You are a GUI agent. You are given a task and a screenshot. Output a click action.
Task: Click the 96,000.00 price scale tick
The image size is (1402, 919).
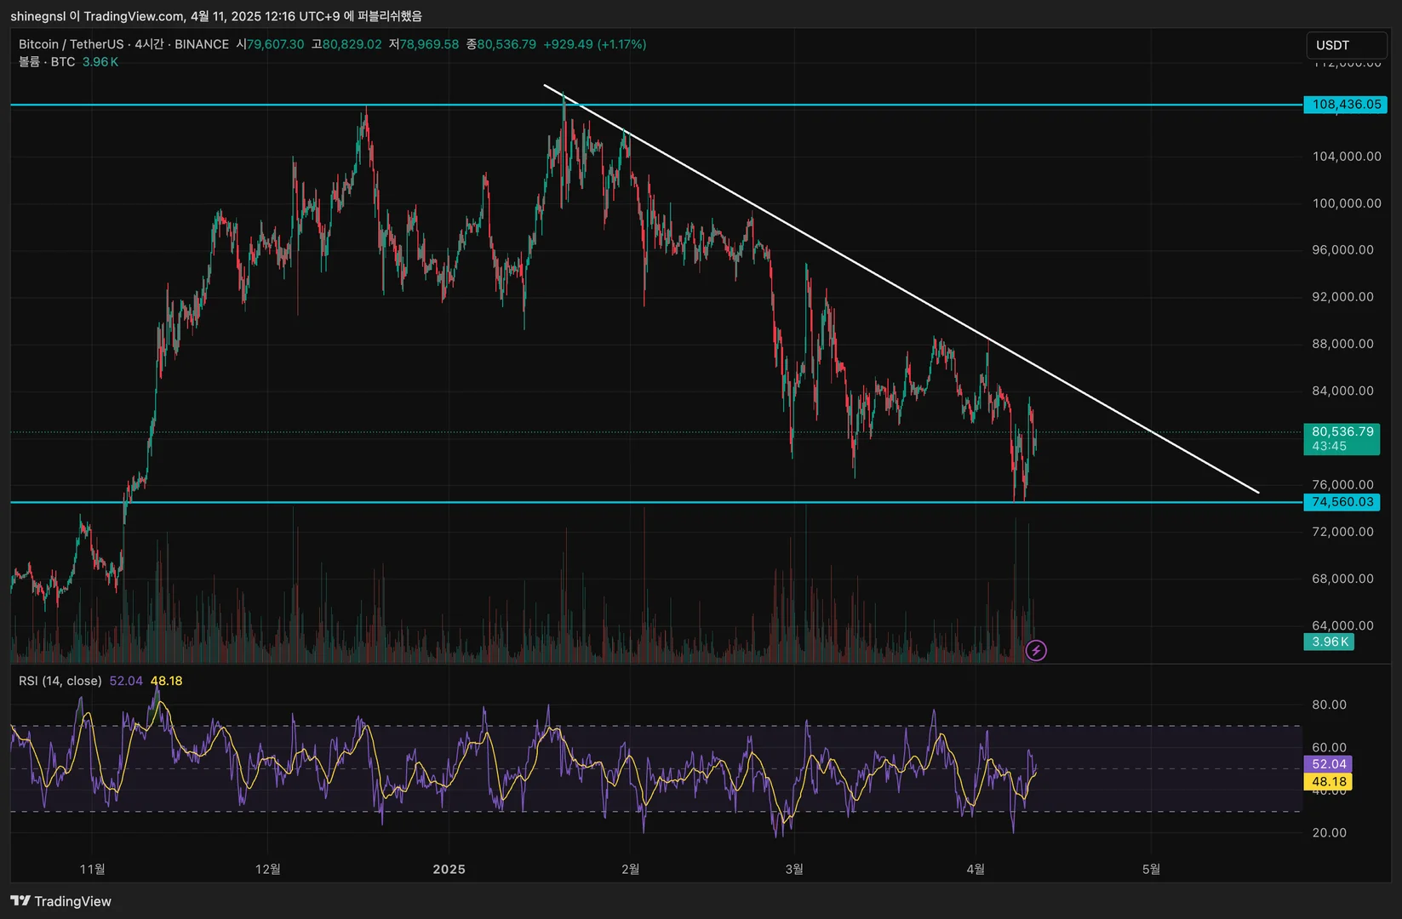click(x=1343, y=250)
